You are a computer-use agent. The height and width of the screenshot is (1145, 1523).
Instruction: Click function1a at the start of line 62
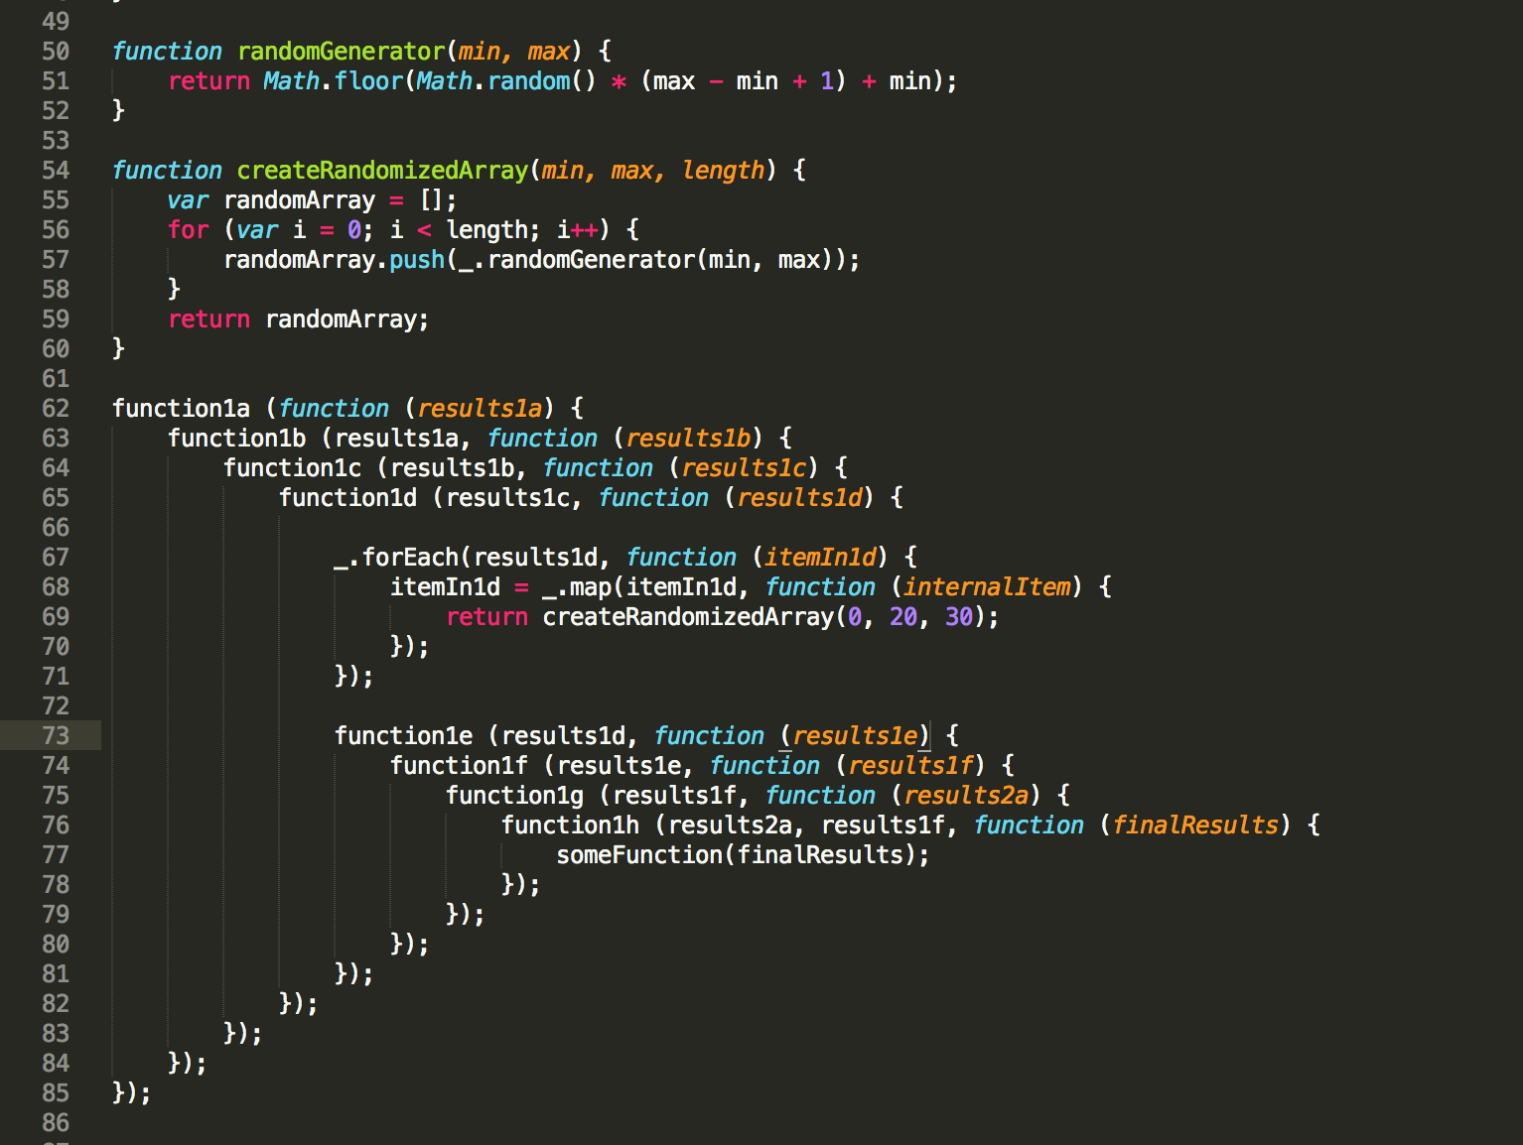pyautogui.click(x=181, y=409)
